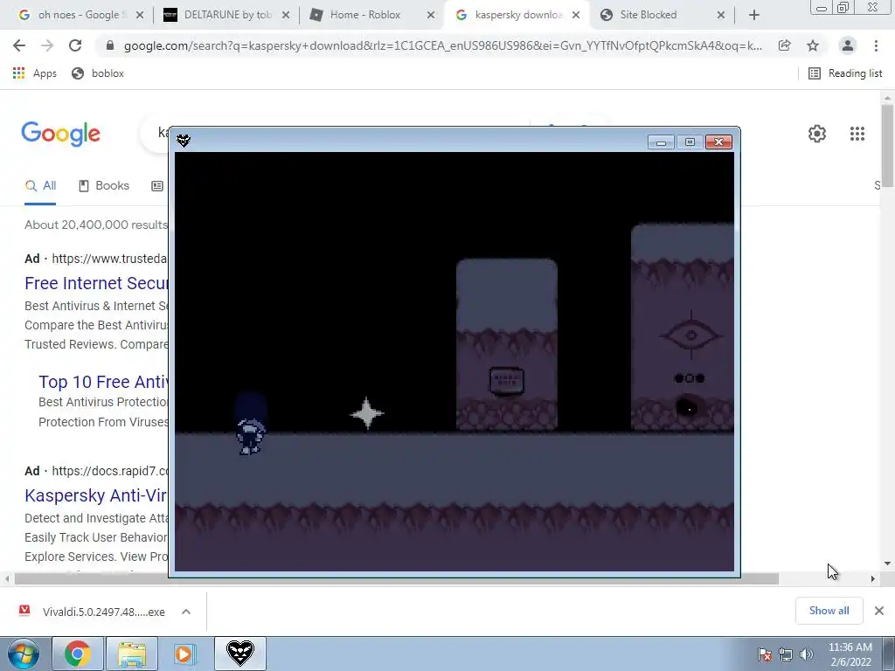Image resolution: width=895 pixels, height=671 pixels.
Task: Select the Books search filter
Action: pos(104,186)
